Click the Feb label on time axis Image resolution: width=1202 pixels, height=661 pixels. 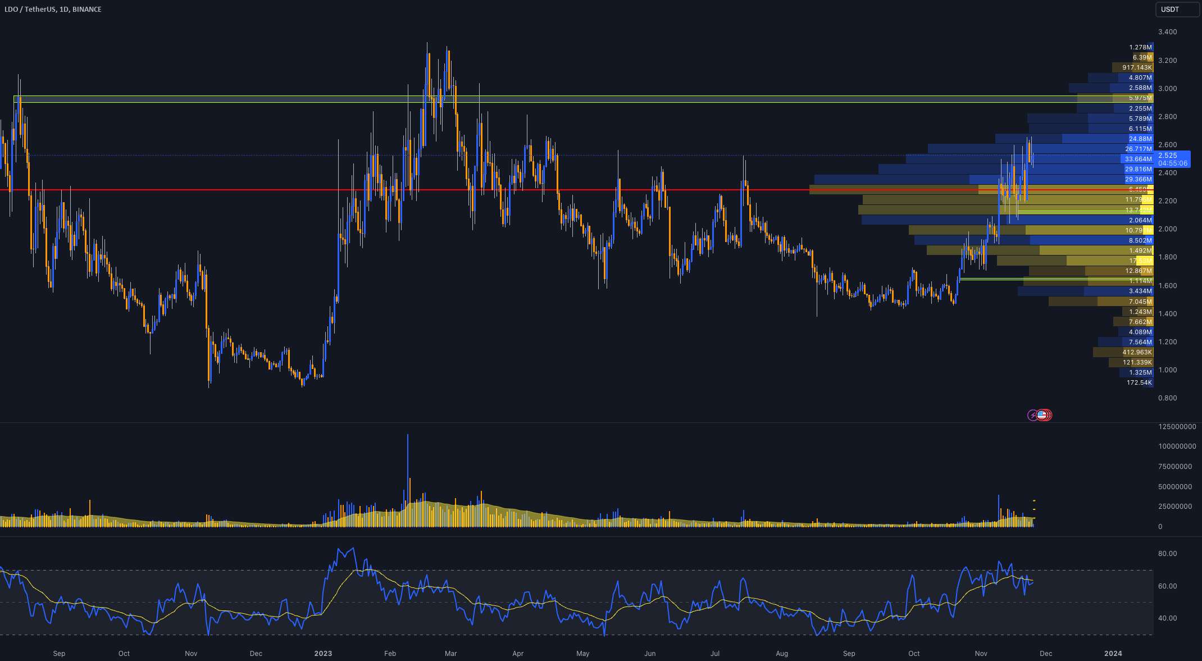point(390,654)
